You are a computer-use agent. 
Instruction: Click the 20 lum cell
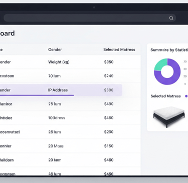click(x=55, y=160)
